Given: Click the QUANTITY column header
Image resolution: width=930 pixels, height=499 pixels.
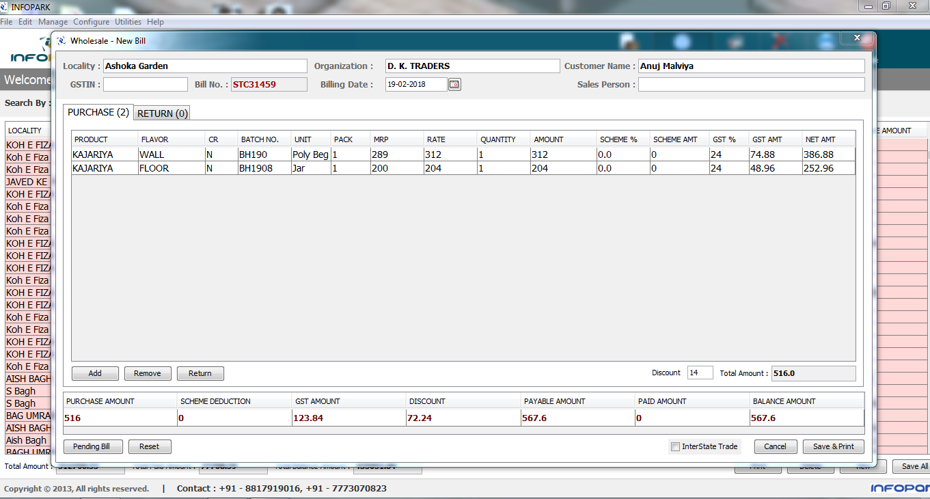Looking at the screenshot, I should (504, 139).
